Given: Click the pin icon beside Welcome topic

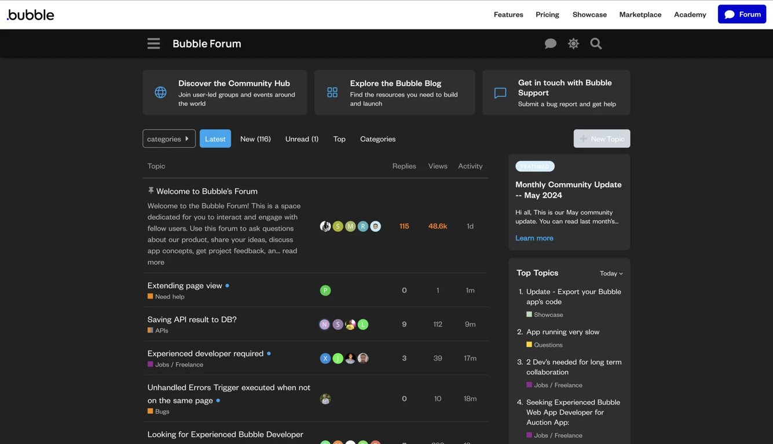Looking at the screenshot, I should coord(151,191).
